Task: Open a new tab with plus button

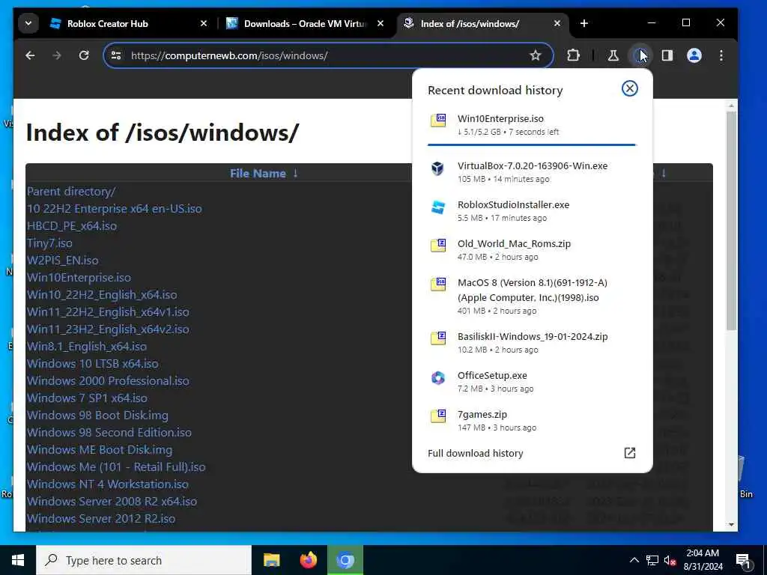Action: click(x=583, y=23)
